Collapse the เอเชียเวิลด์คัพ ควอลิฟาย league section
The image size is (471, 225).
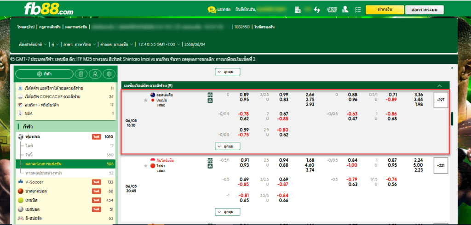(439, 85)
